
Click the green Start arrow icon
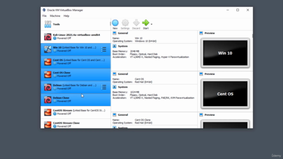click(145, 23)
